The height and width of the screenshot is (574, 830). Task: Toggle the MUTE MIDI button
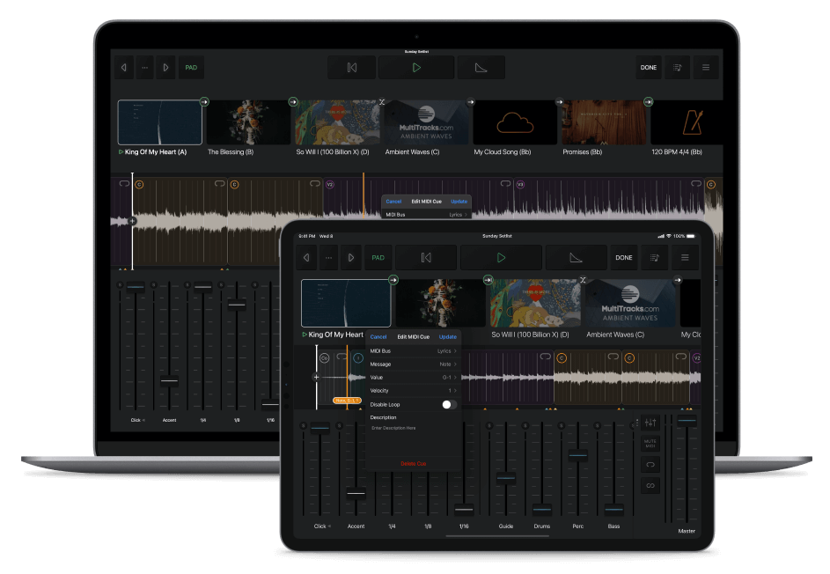[650, 444]
